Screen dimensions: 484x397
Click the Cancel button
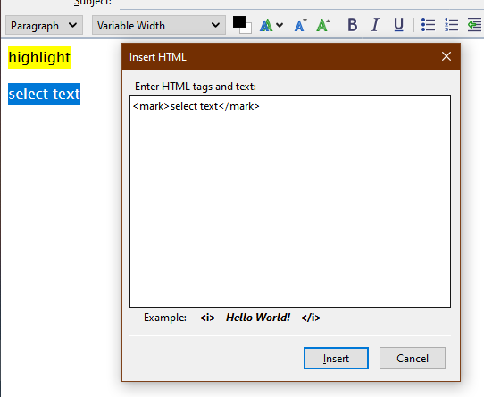click(x=413, y=358)
